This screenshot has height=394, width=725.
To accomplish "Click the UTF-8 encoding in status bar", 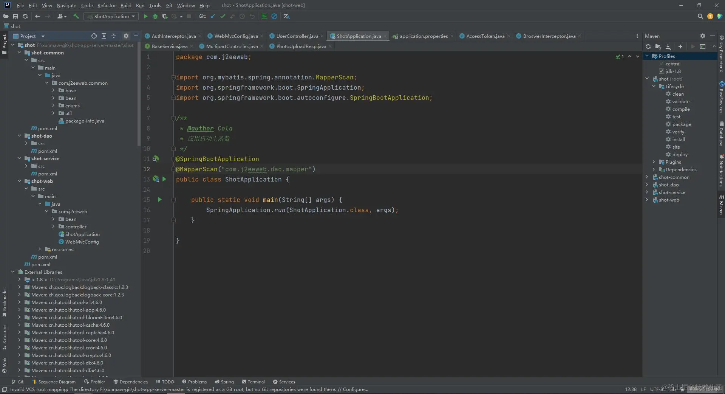I will pos(656,389).
